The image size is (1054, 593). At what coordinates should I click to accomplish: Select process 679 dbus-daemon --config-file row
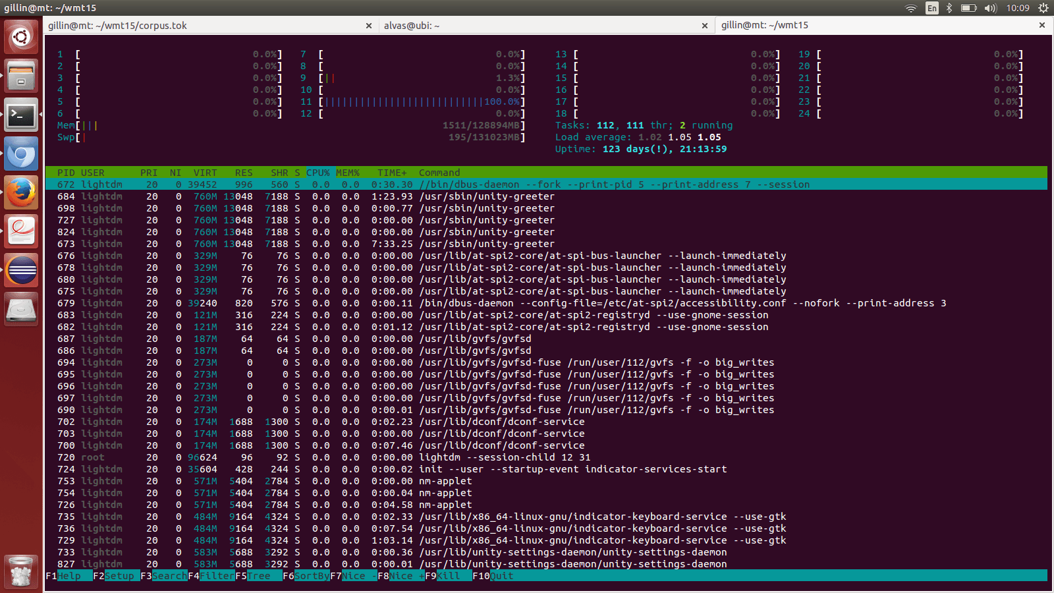(x=546, y=303)
